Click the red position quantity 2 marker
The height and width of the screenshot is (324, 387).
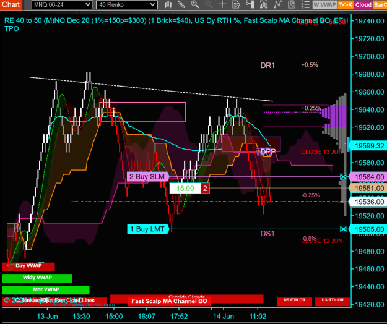coord(205,189)
